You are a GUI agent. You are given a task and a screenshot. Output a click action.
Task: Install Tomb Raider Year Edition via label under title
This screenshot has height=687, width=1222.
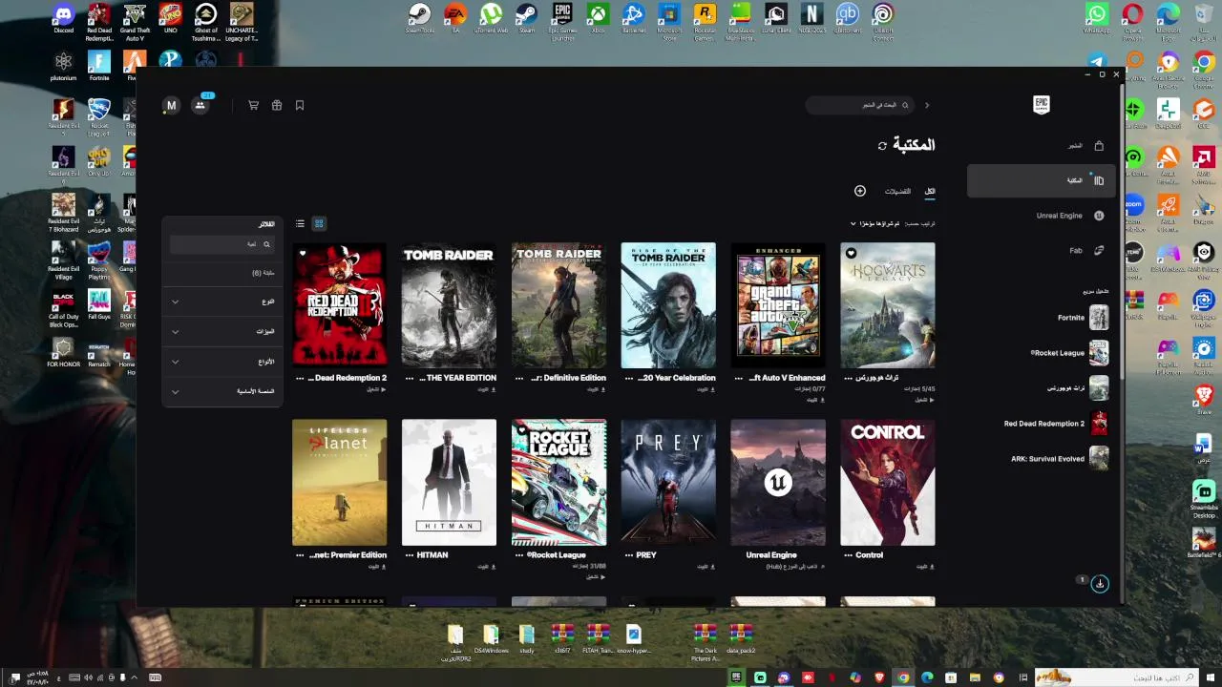coord(485,389)
